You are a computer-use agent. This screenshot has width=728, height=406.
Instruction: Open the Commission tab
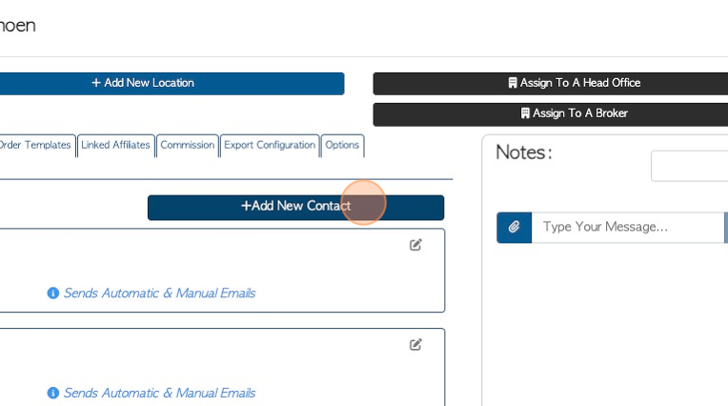tap(188, 146)
